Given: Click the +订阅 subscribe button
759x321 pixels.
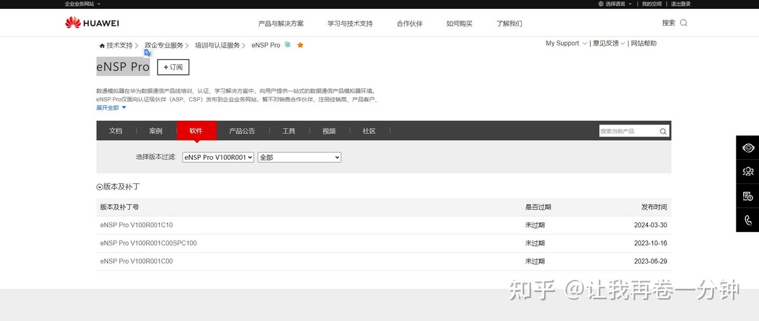Looking at the screenshot, I should click(x=173, y=67).
